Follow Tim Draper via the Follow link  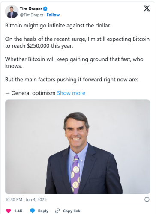pyautogui.click(x=53, y=15)
